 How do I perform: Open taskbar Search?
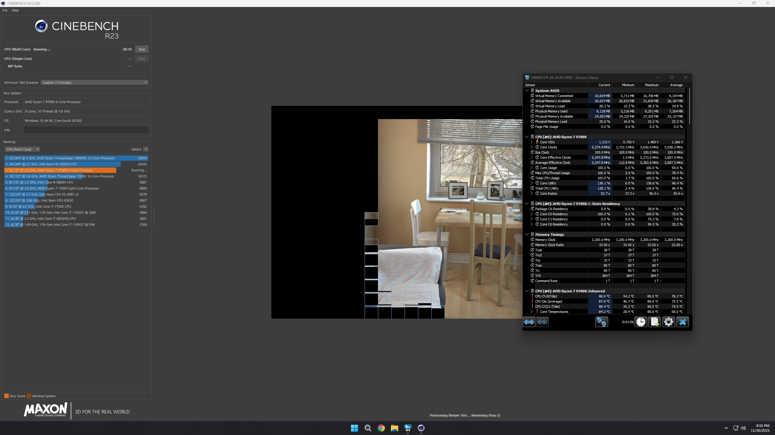(368, 428)
